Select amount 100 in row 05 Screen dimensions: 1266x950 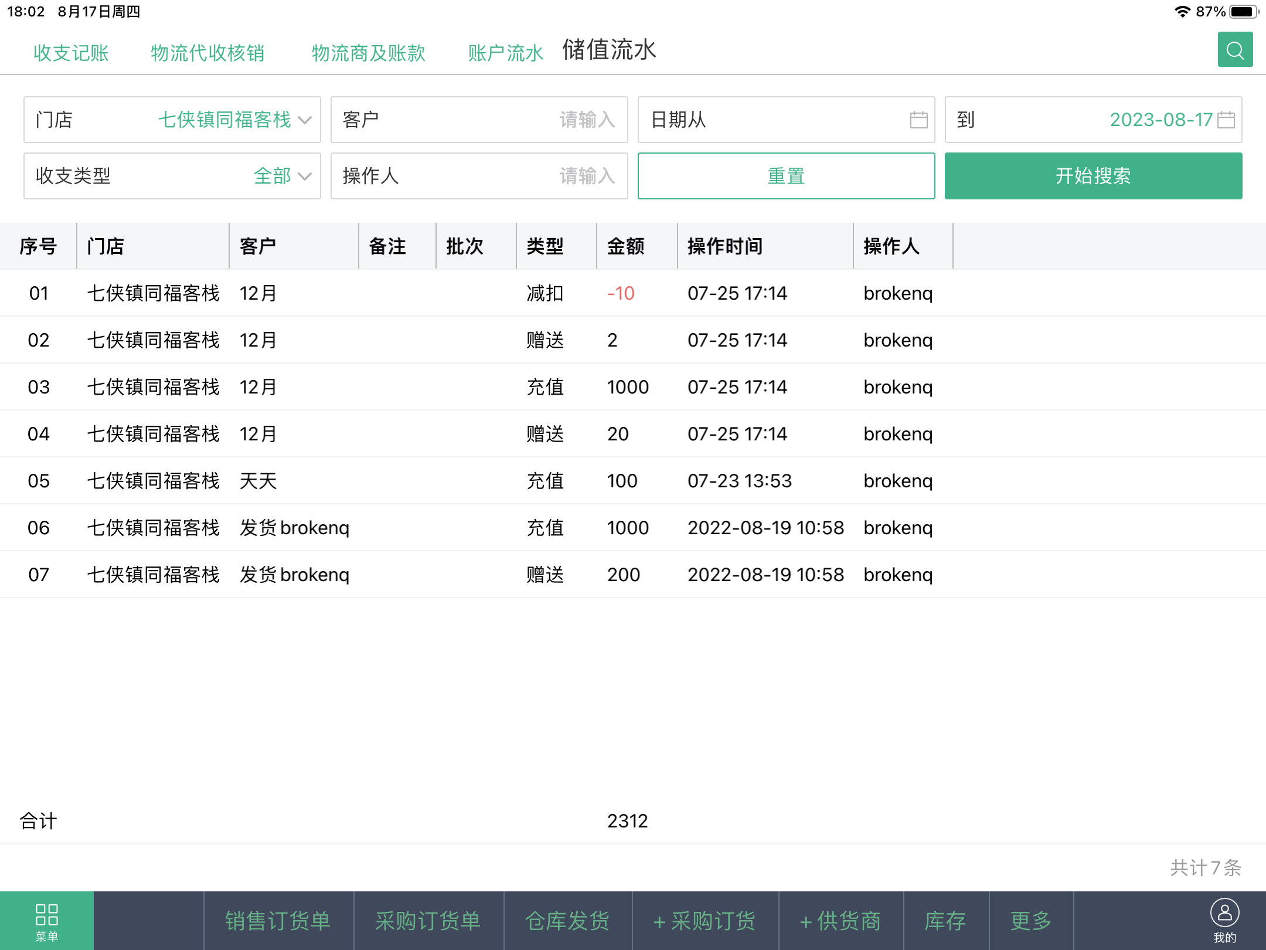(x=622, y=481)
